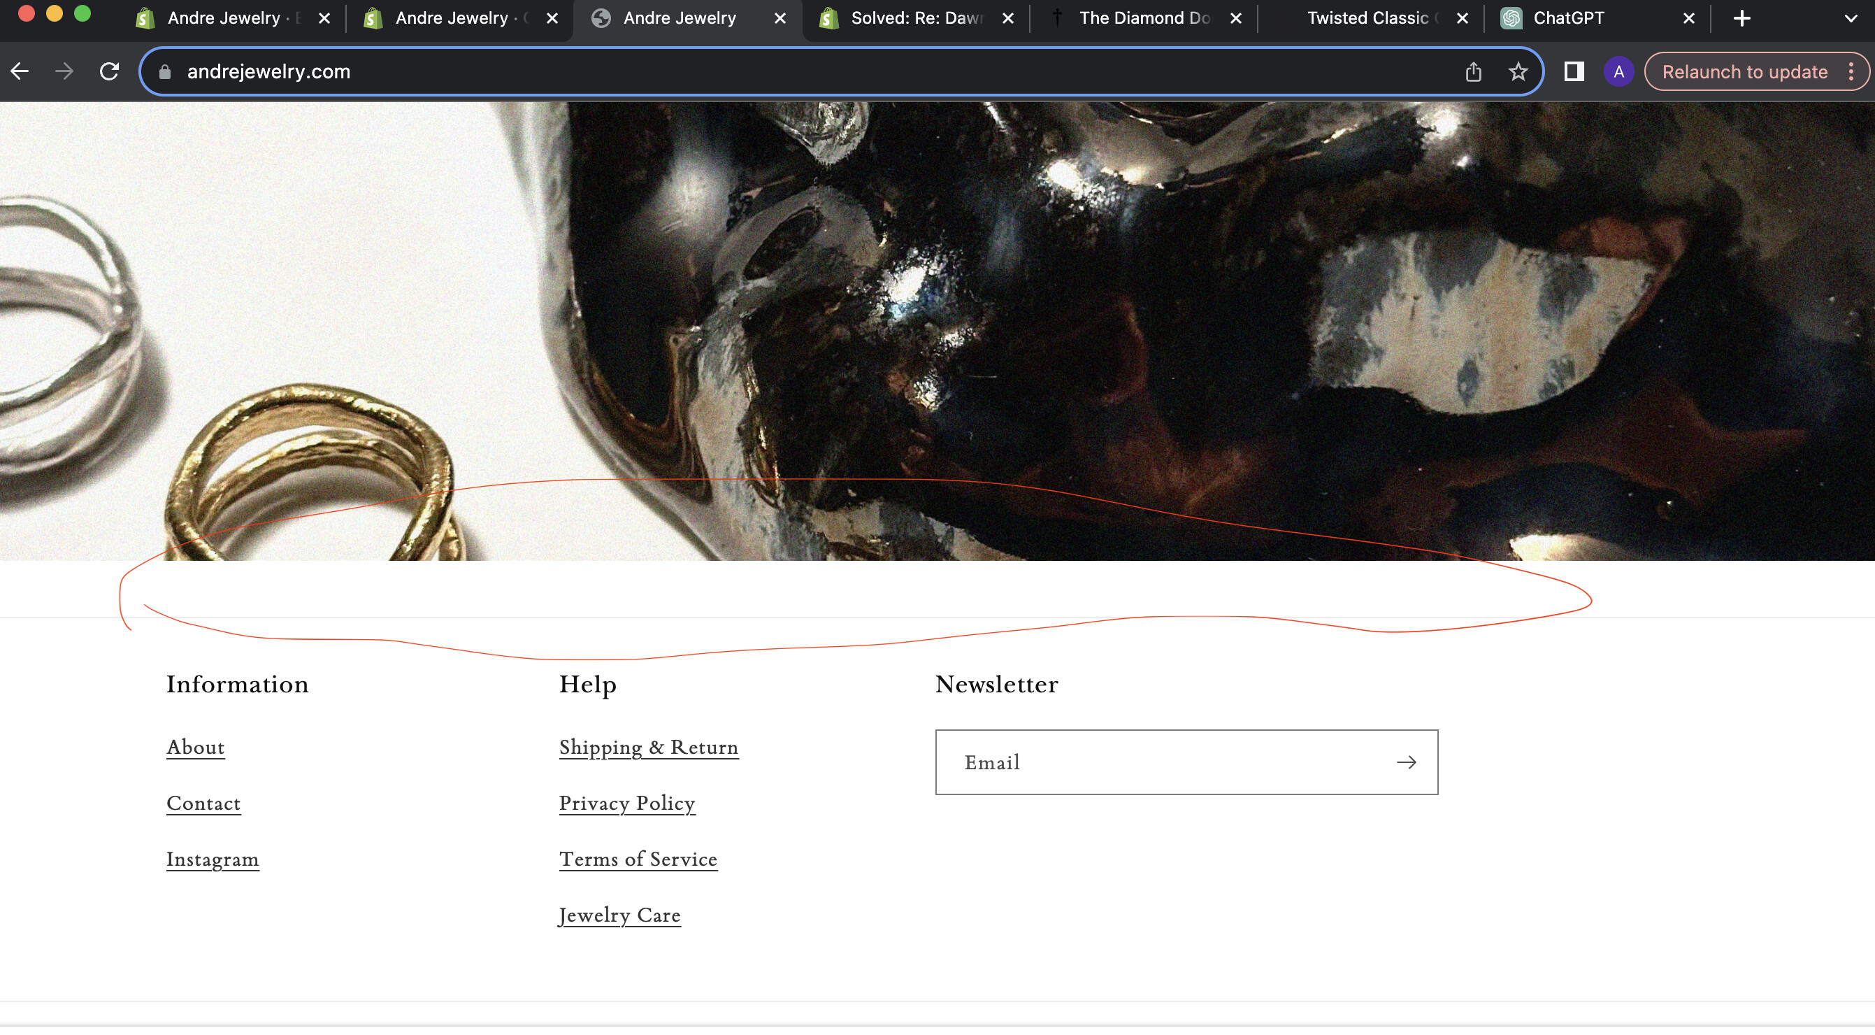Click the site info lock icon
Image resolution: width=1875 pixels, height=1035 pixels.
(165, 71)
